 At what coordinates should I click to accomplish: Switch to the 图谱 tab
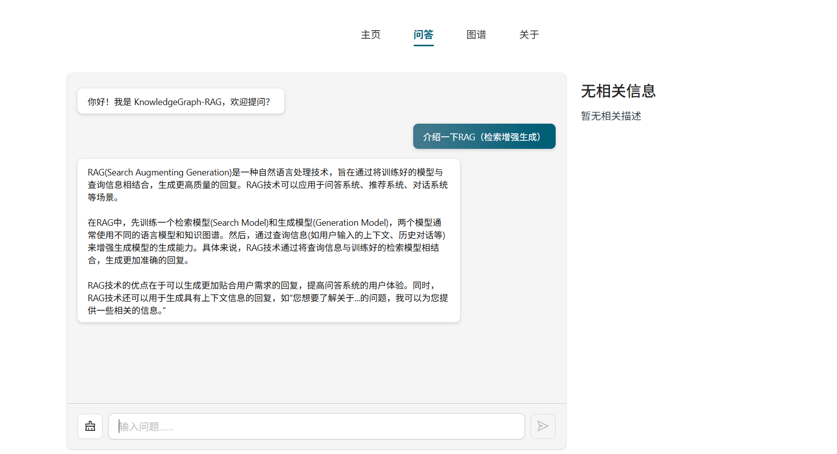(476, 35)
